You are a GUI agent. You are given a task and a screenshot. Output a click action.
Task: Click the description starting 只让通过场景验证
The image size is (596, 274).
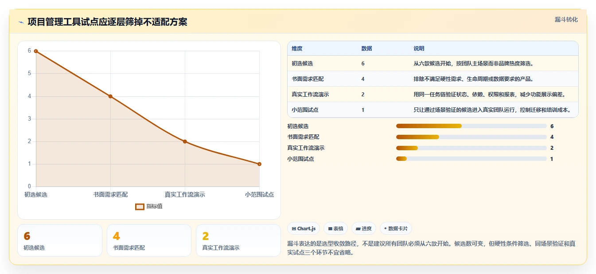pyautogui.click(x=493, y=110)
